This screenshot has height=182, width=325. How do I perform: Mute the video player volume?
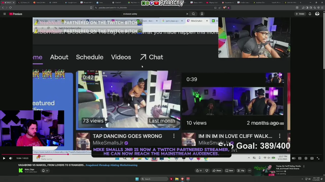pos(11,158)
